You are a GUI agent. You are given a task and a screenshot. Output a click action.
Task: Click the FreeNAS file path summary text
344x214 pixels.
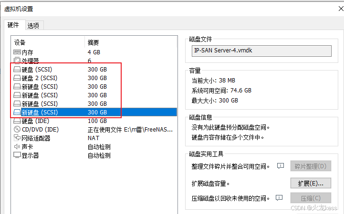click(130, 130)
